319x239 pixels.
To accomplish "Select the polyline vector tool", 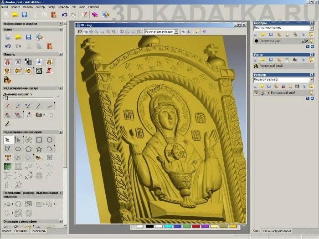I will pos(8,149).
